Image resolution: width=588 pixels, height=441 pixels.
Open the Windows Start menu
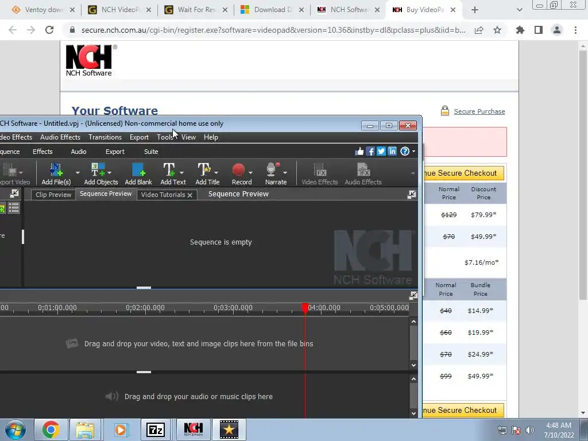[x=15, y=430]
